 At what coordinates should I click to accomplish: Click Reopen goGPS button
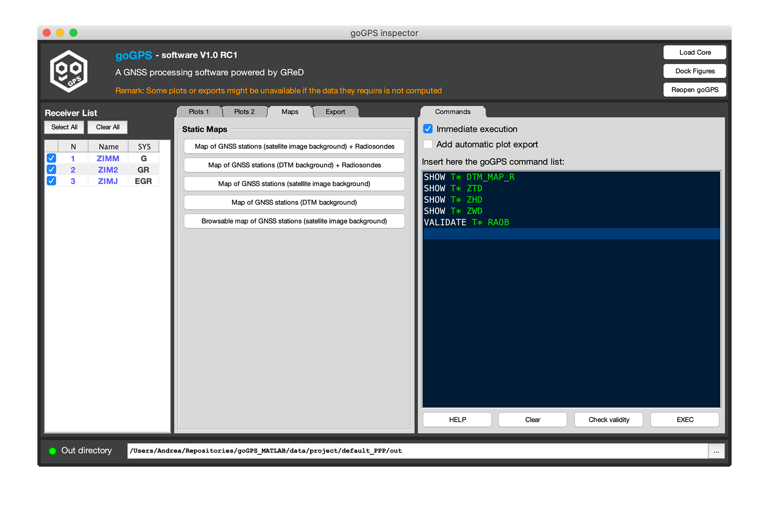(x=695, y=90)
